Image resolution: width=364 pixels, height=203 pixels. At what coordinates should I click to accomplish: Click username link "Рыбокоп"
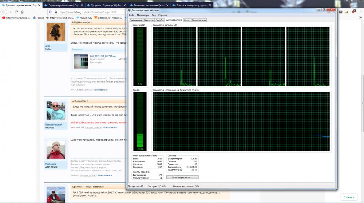click(51, 164)
